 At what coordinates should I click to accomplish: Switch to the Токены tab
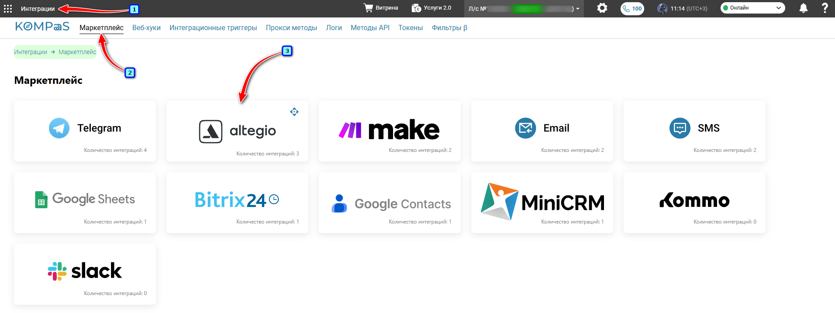(x=411, y=28)
